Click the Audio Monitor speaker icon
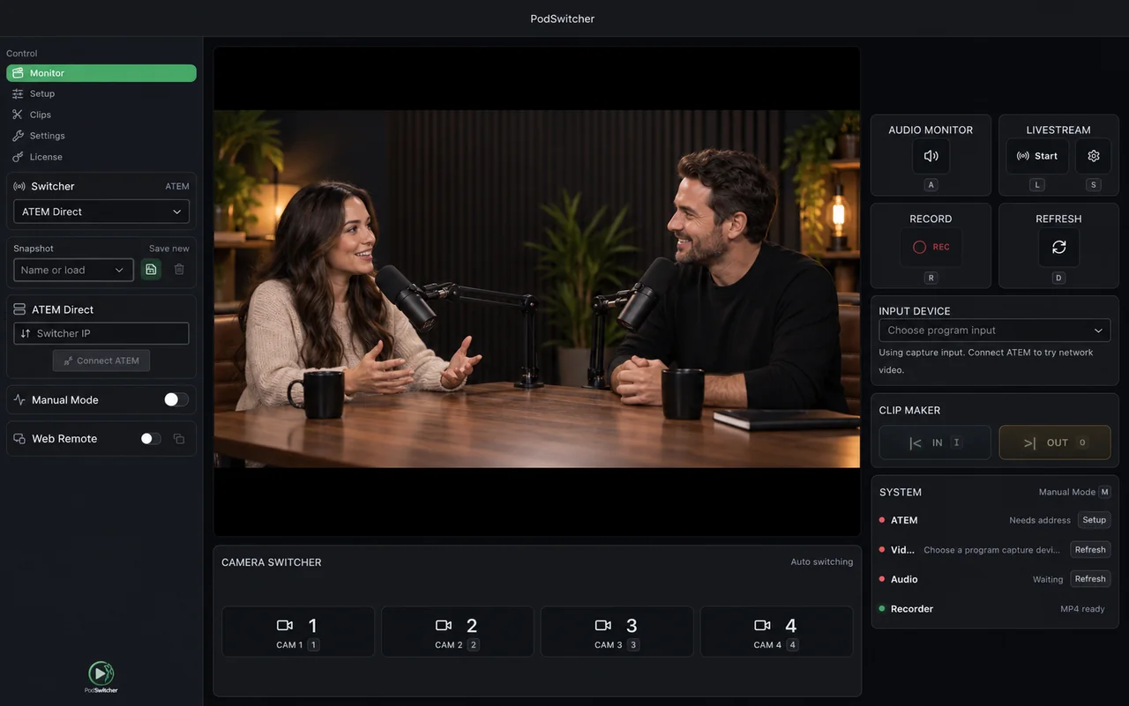Image resolution: width=1129 pixels, height=706 pixels. coord(931,156)
